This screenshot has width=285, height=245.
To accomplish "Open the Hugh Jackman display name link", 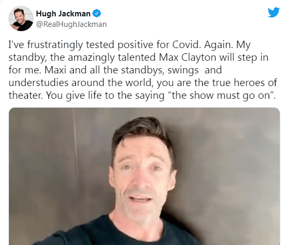I will 63,14.
